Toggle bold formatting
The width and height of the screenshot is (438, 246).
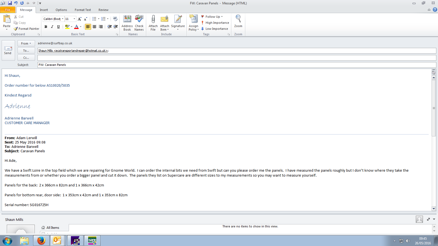click(46, 27)
